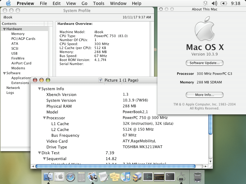Select Memory in System Profile contents

point(18,34)
